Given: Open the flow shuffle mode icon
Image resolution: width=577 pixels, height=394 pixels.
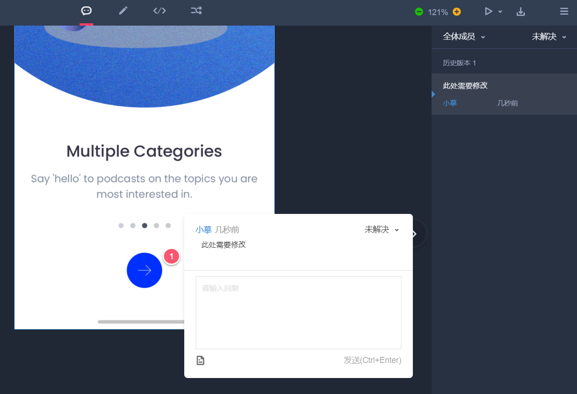Looking at the screenshot, I should coord(196,11).
